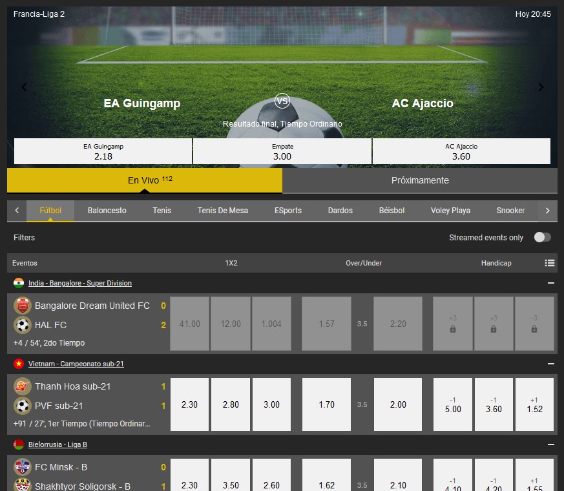
Task: Select the Baloncesto sport tab
Action: coord(107,211)
